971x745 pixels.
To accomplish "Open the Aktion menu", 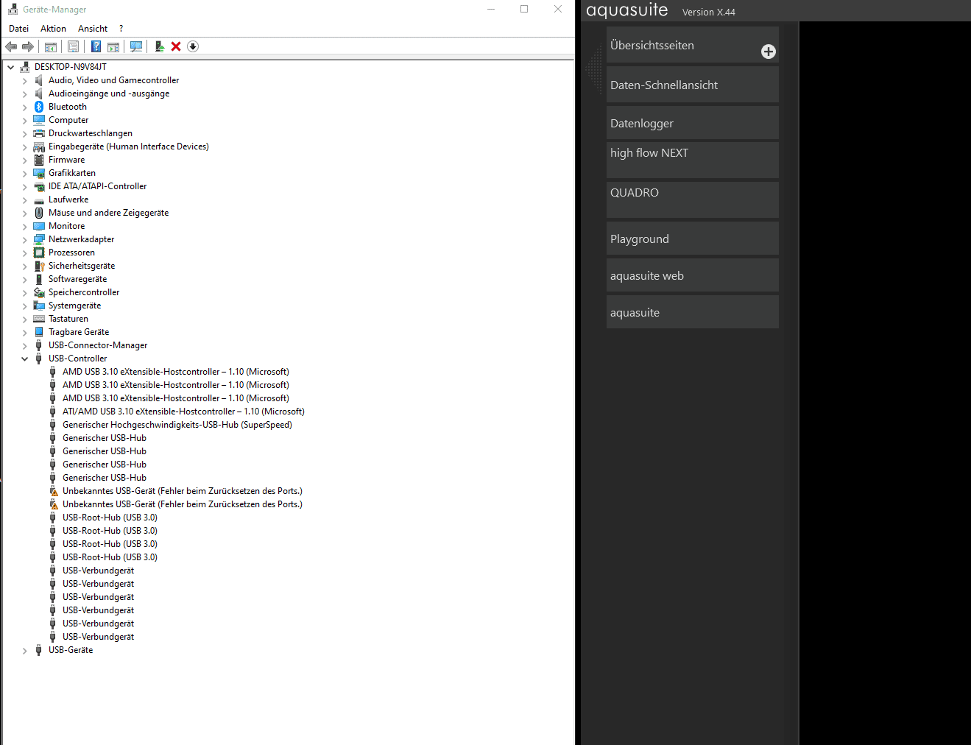I will click(x=53, y=29).
